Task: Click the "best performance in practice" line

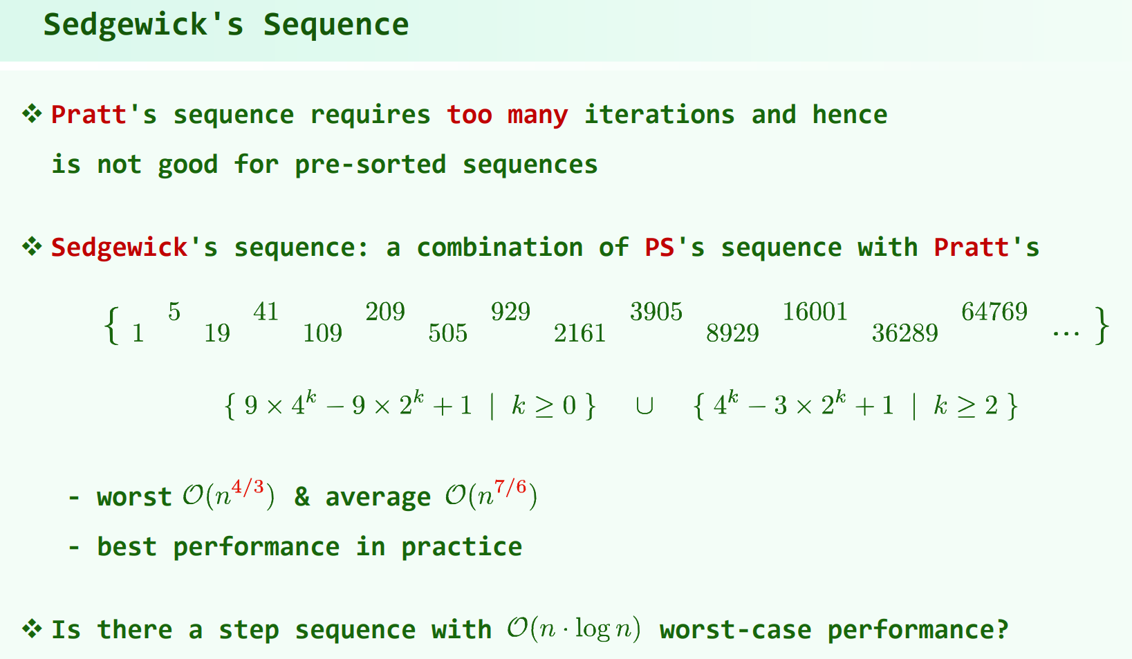Action: [309, 547]
